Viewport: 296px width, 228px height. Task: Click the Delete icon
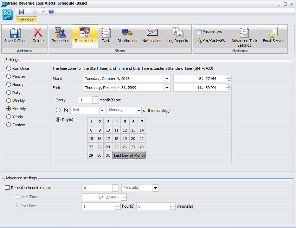(38, 35)
